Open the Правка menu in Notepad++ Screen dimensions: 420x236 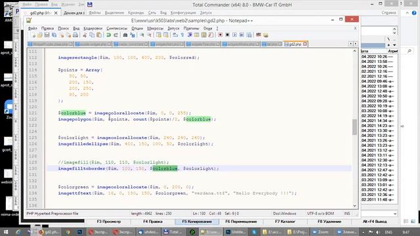click(x=47, y=28)
